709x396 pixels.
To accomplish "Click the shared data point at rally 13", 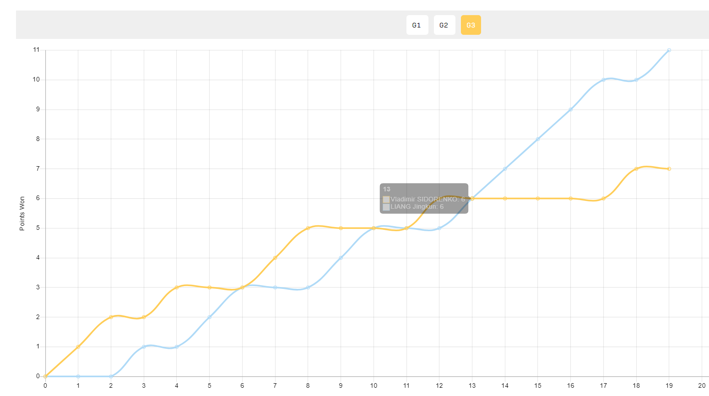I will (472, 198).
